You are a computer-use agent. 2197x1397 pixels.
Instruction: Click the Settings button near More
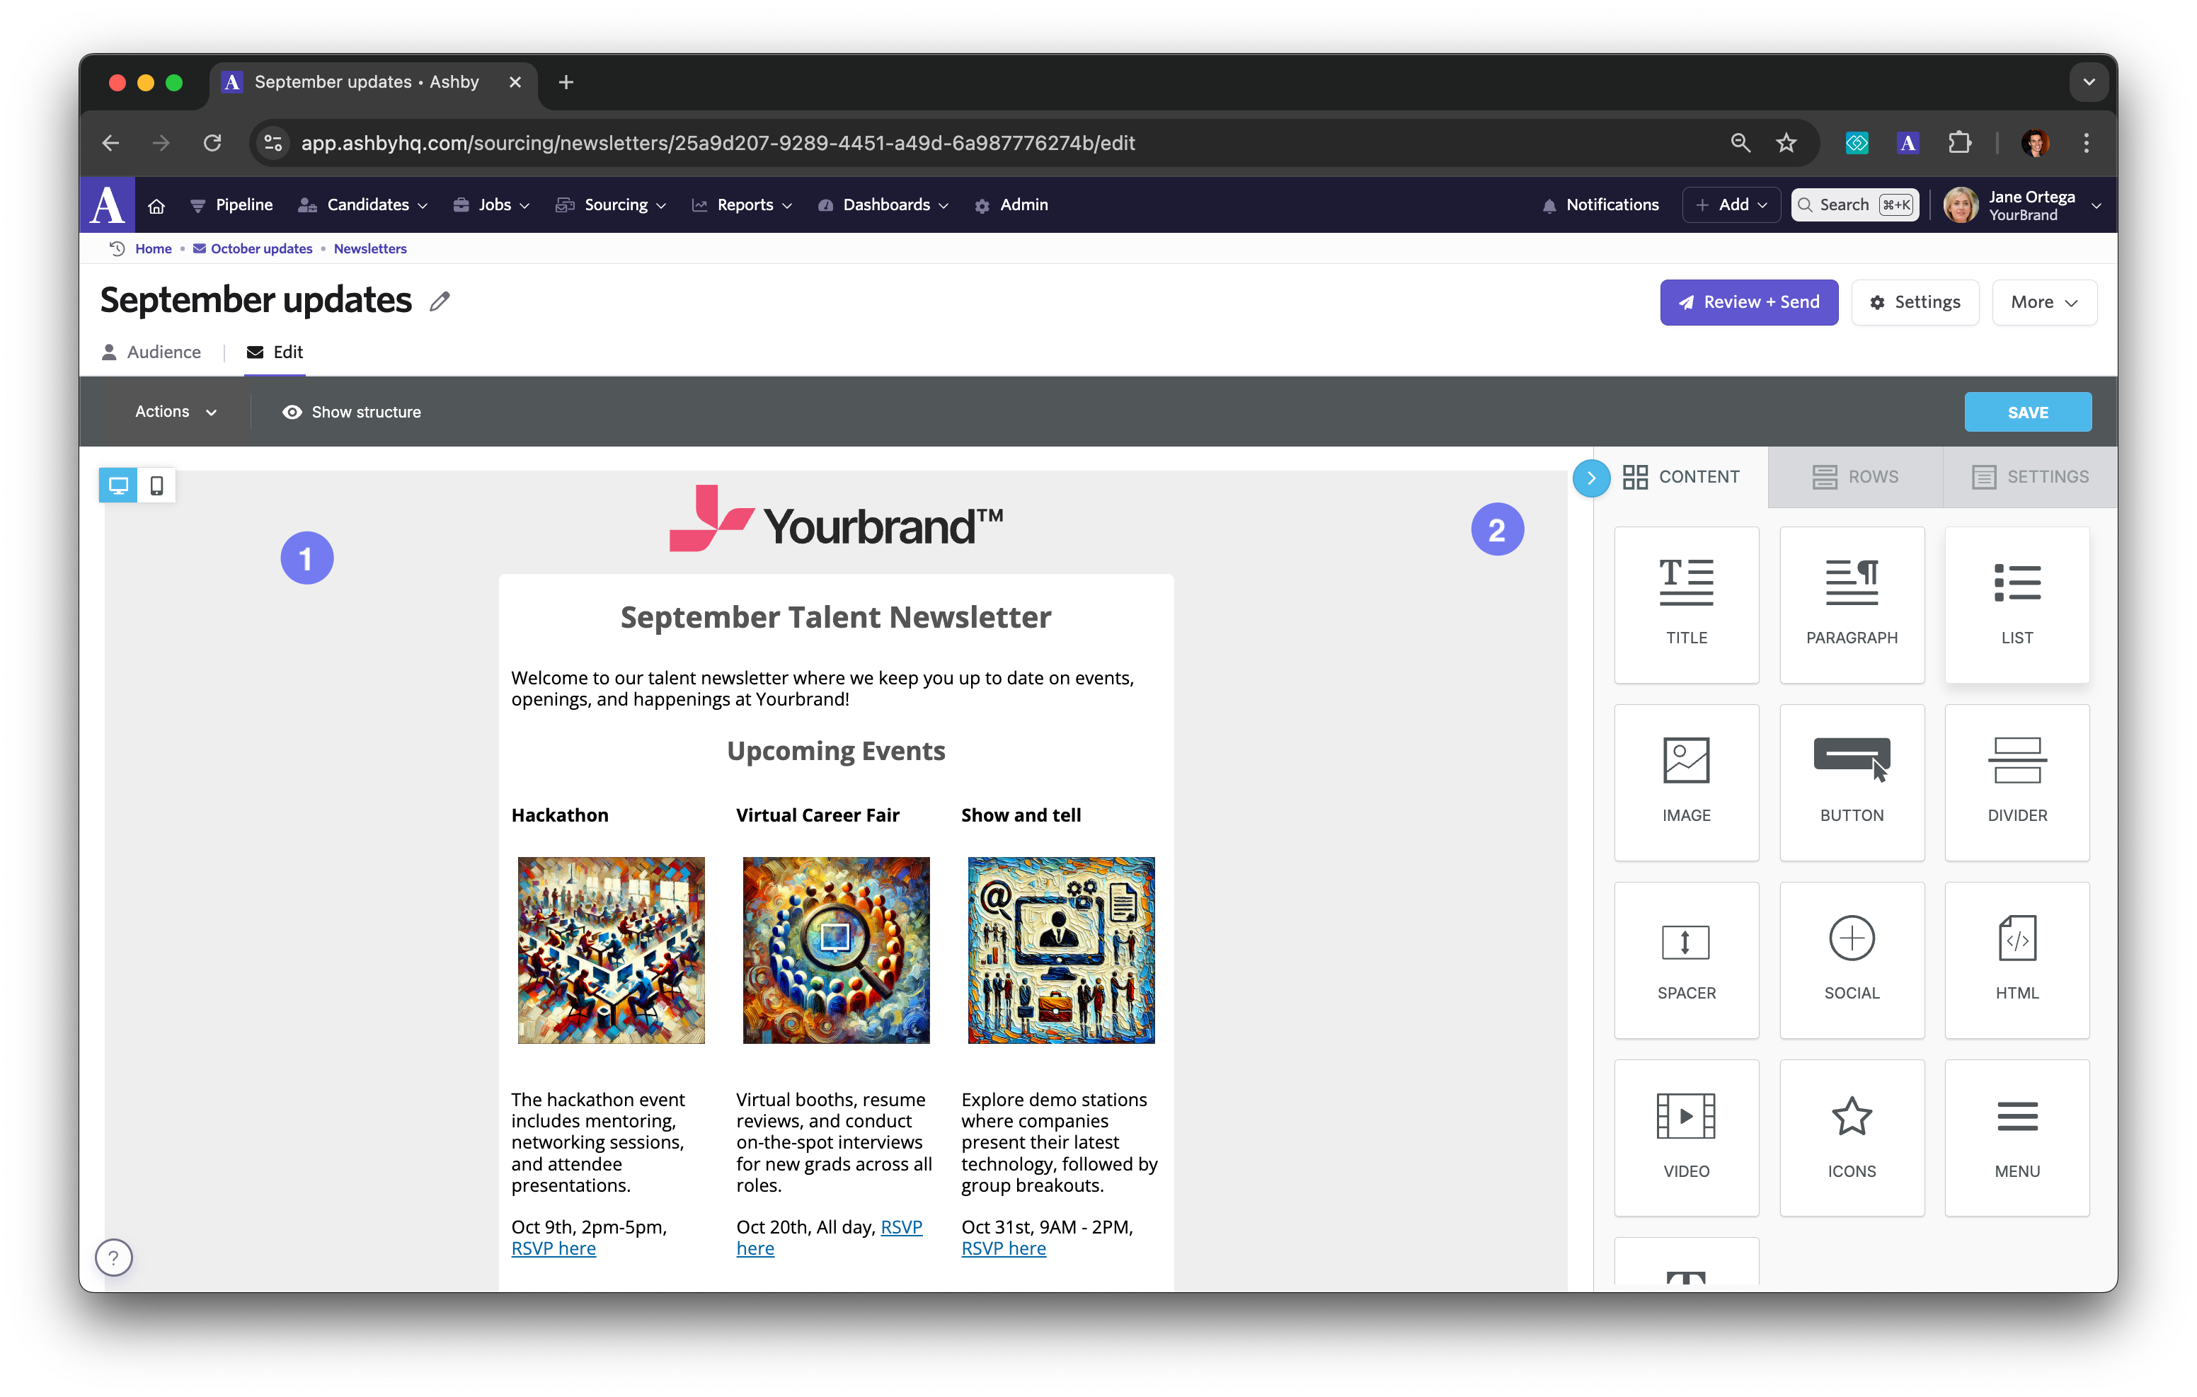click(x=1915, y=302)
